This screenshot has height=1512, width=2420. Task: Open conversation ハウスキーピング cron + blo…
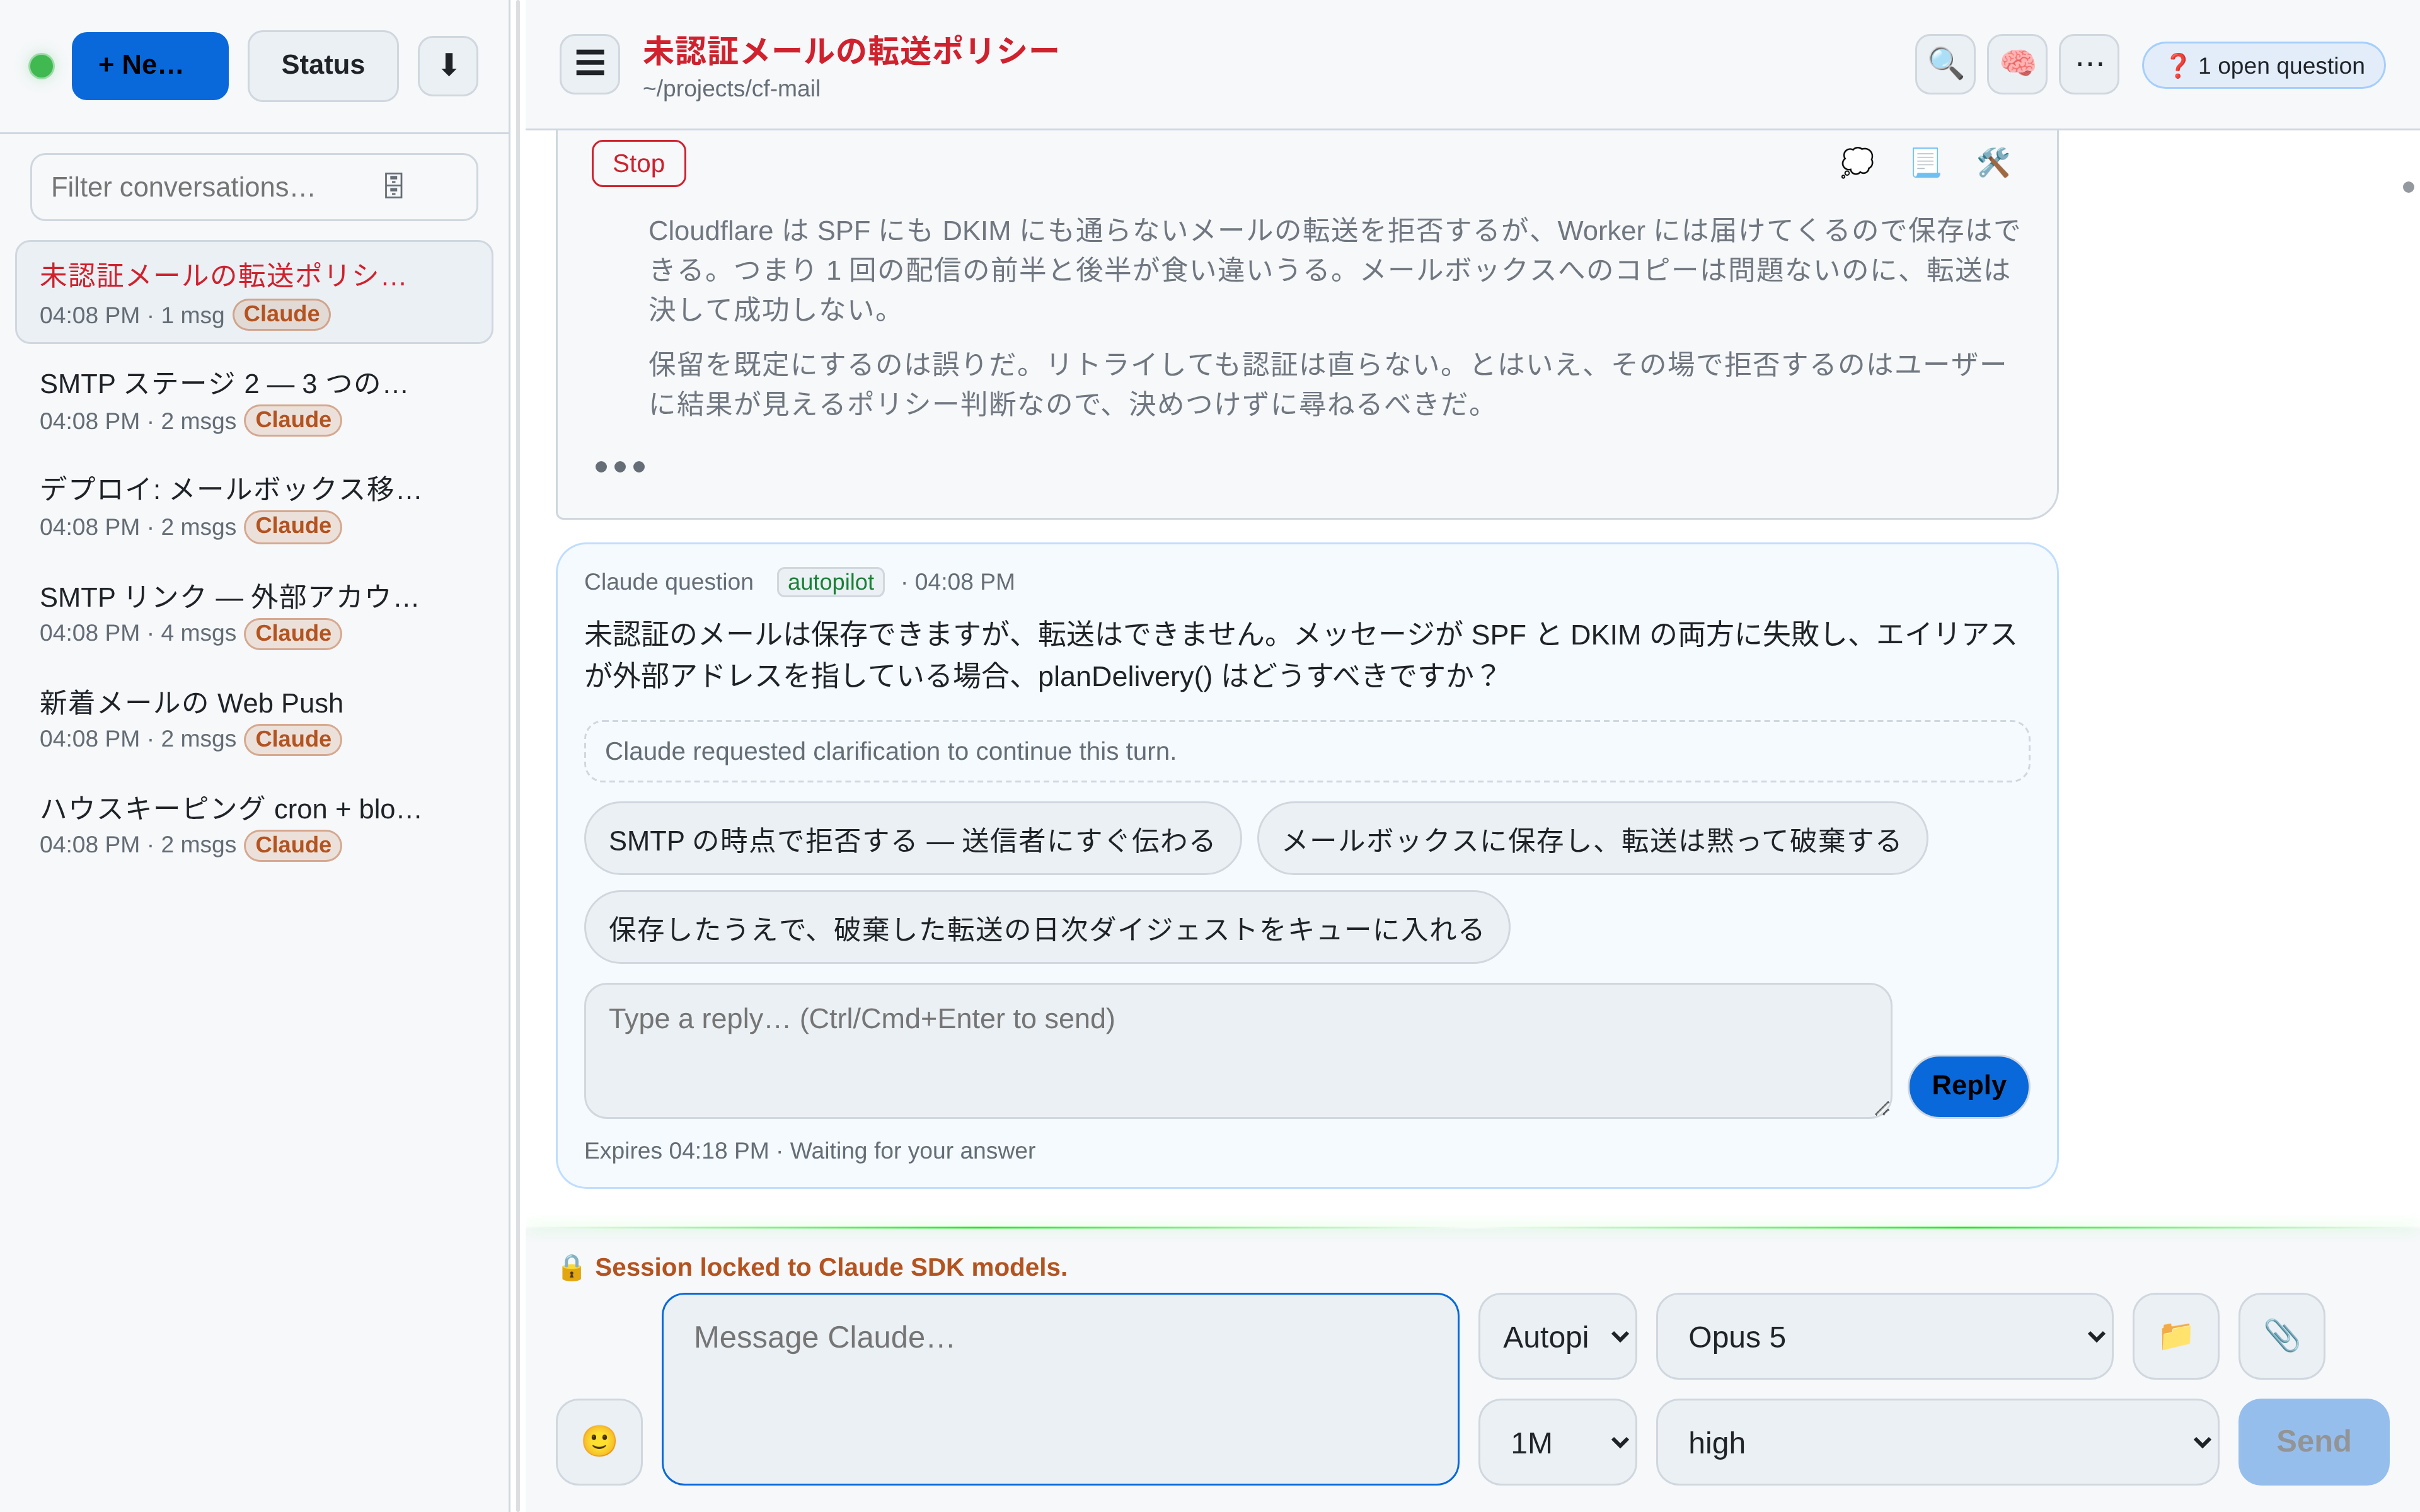(x=254, y=825)
